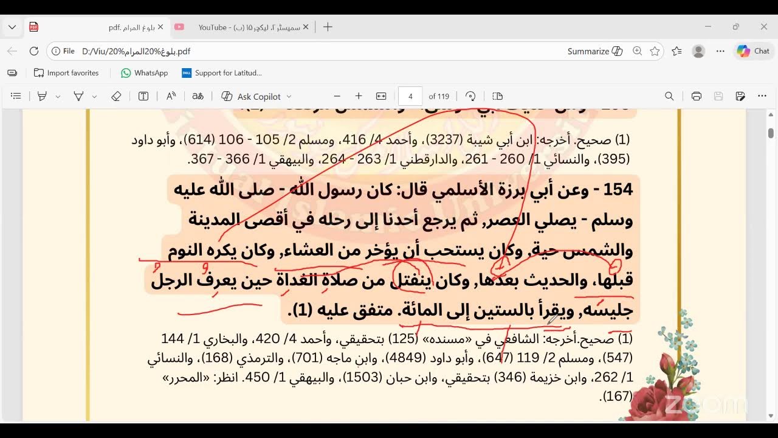Click the page number field

point(410,96)
